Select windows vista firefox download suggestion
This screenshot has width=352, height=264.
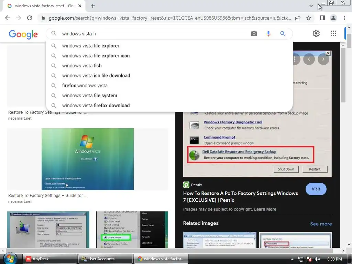coord(169,106)
